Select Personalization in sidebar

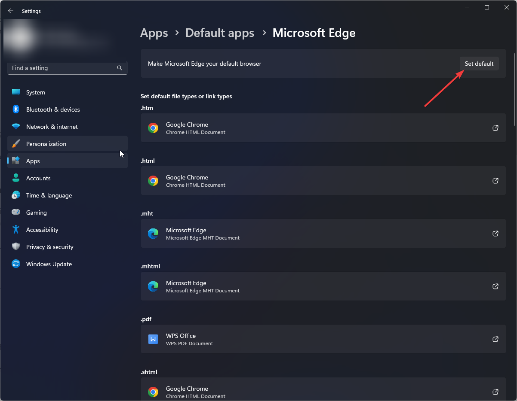point(68,144)
